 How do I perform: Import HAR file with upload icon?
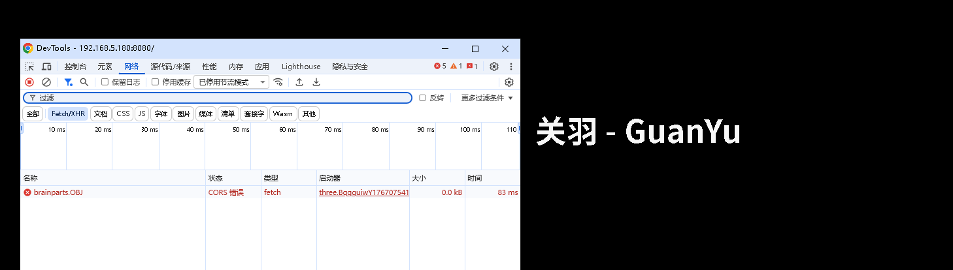point(299,82)
